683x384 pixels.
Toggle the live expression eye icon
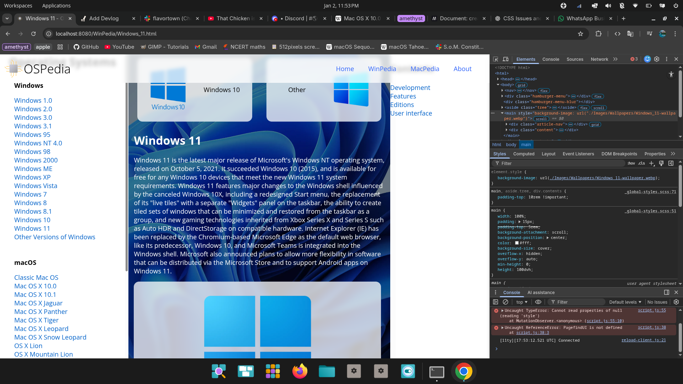(x=538, y=302)
